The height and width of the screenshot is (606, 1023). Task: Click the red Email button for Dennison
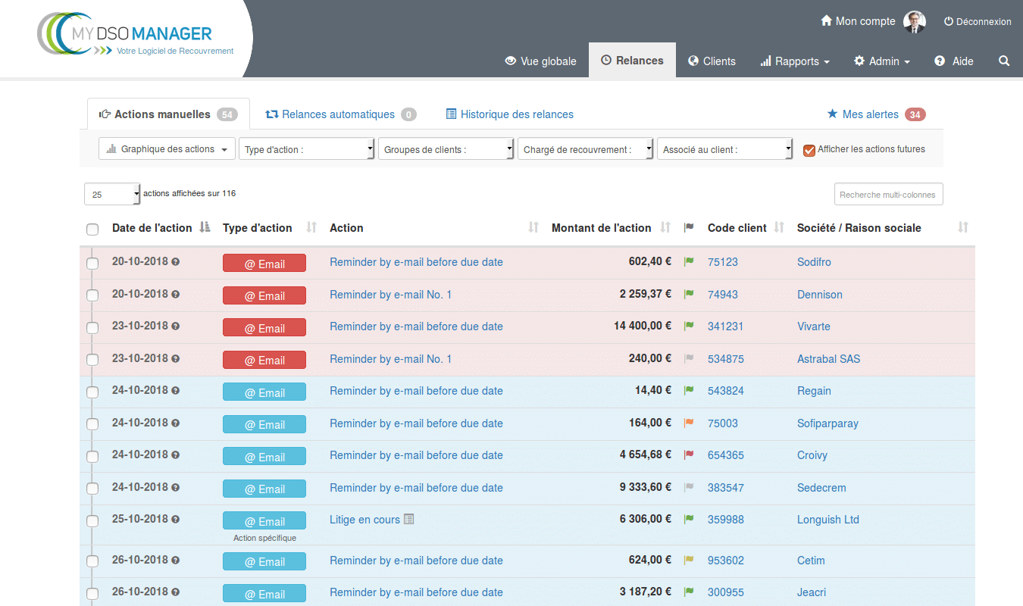click(264, 295)
